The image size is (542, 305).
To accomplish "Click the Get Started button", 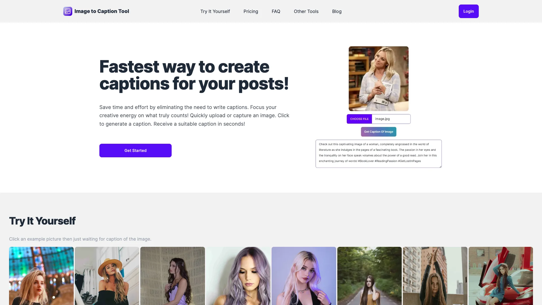I will [135, 151].
